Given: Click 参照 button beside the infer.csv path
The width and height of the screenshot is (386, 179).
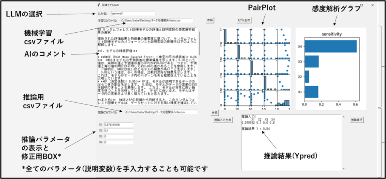Looking at the screenshot, I should [x=214, y=112].
